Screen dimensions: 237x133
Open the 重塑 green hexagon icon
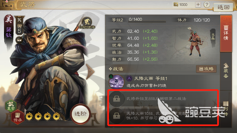click(11, 106)
